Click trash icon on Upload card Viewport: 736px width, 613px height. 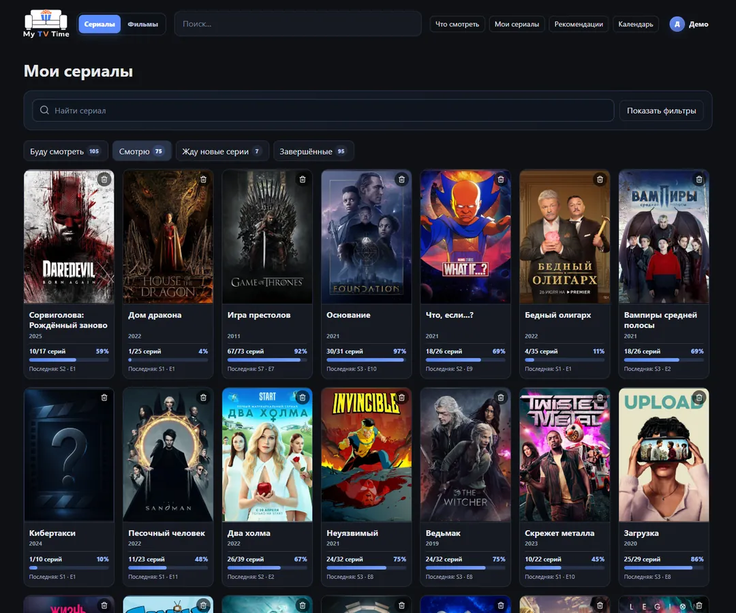coord(699,397)
